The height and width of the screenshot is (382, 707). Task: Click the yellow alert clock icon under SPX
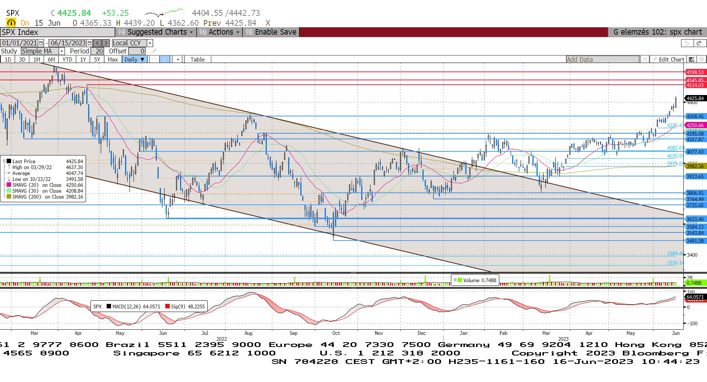[x=11, y=23]
